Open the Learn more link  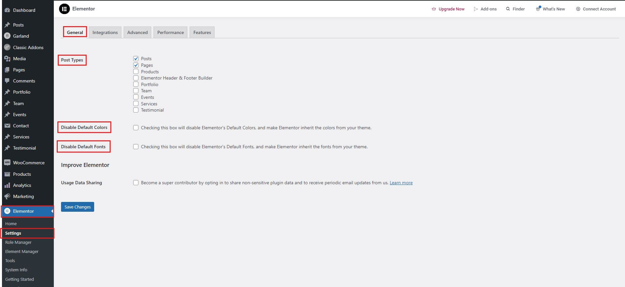coord(401,183)
